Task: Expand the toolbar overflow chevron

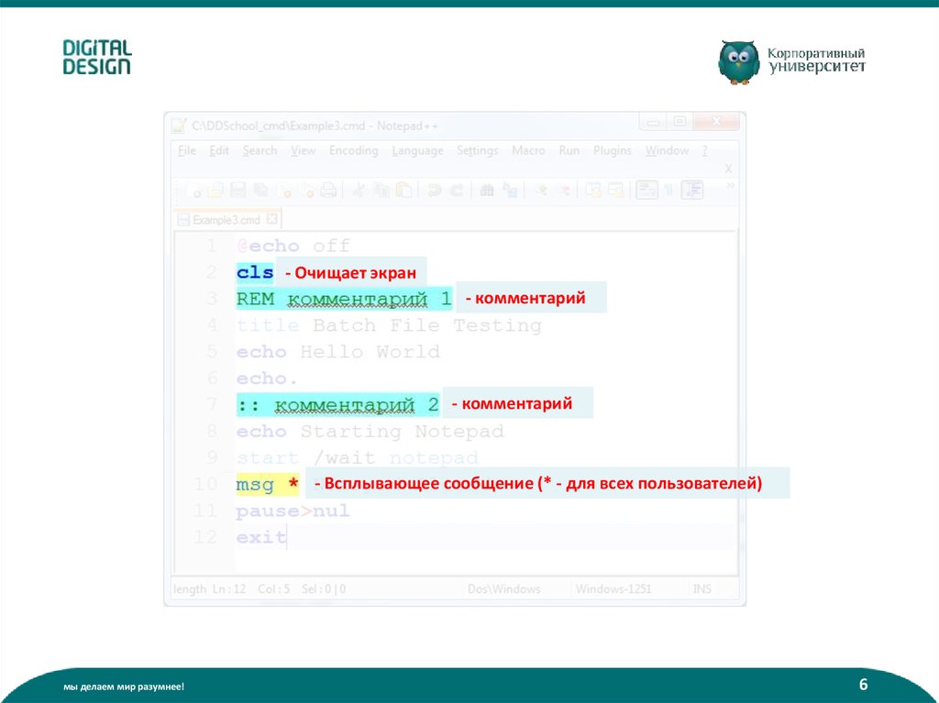Action: pos(730,186)
